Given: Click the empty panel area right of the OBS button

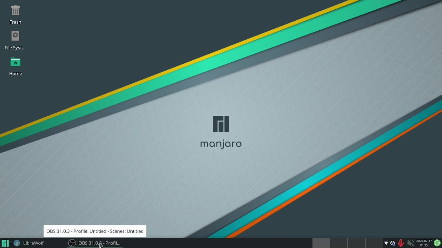Looking at the screenshot, I should (218, 243).
